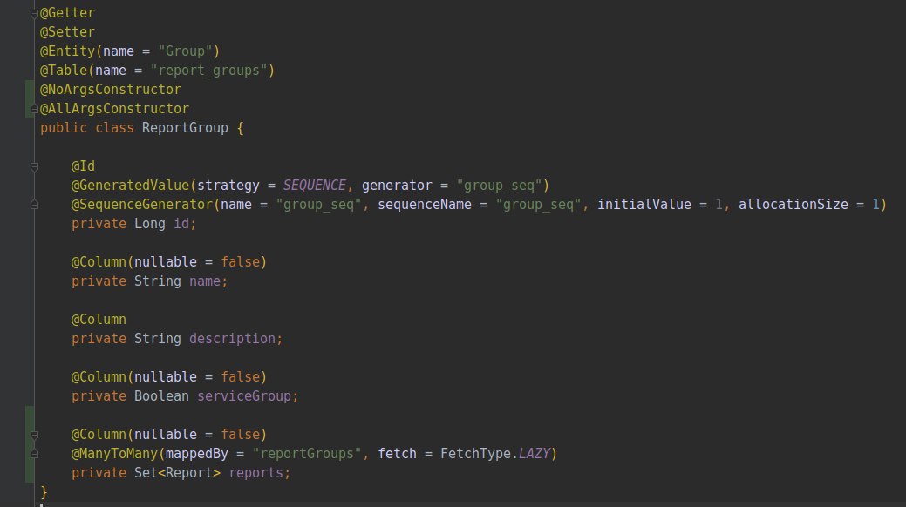The image size is (906, 507).
Task: Click the SEQUENCE constant
Action: [x=314, y=185]
